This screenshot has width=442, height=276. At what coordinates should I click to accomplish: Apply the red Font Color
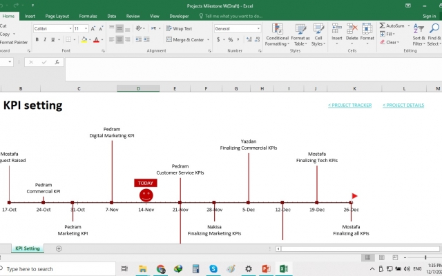click(96, 40)
